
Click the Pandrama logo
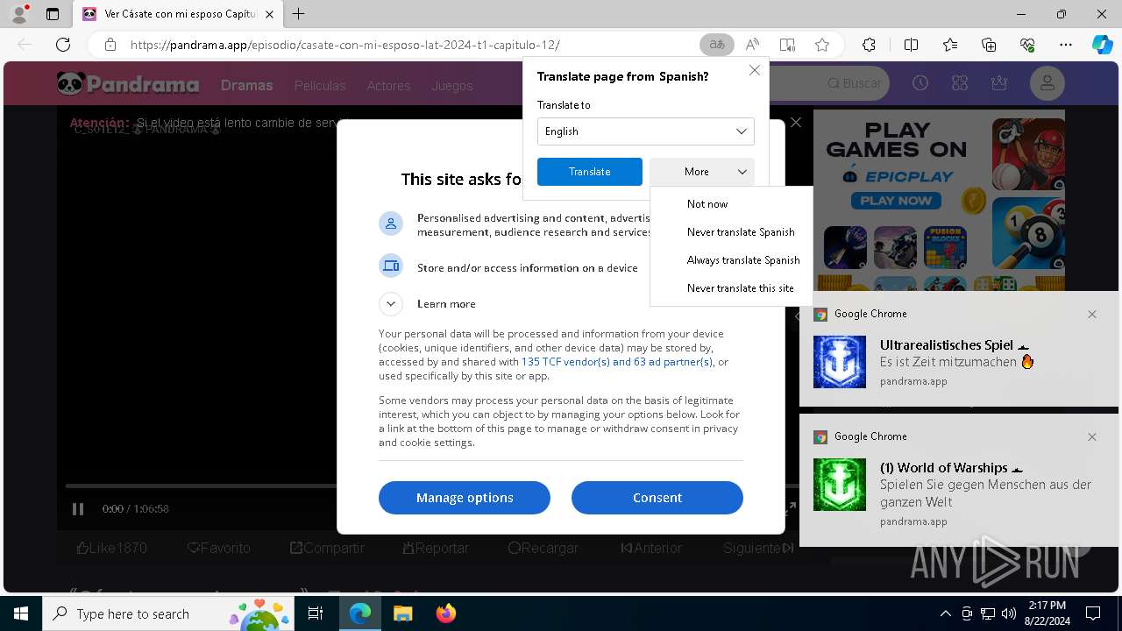pyautogui.click(x=128, y=84)
